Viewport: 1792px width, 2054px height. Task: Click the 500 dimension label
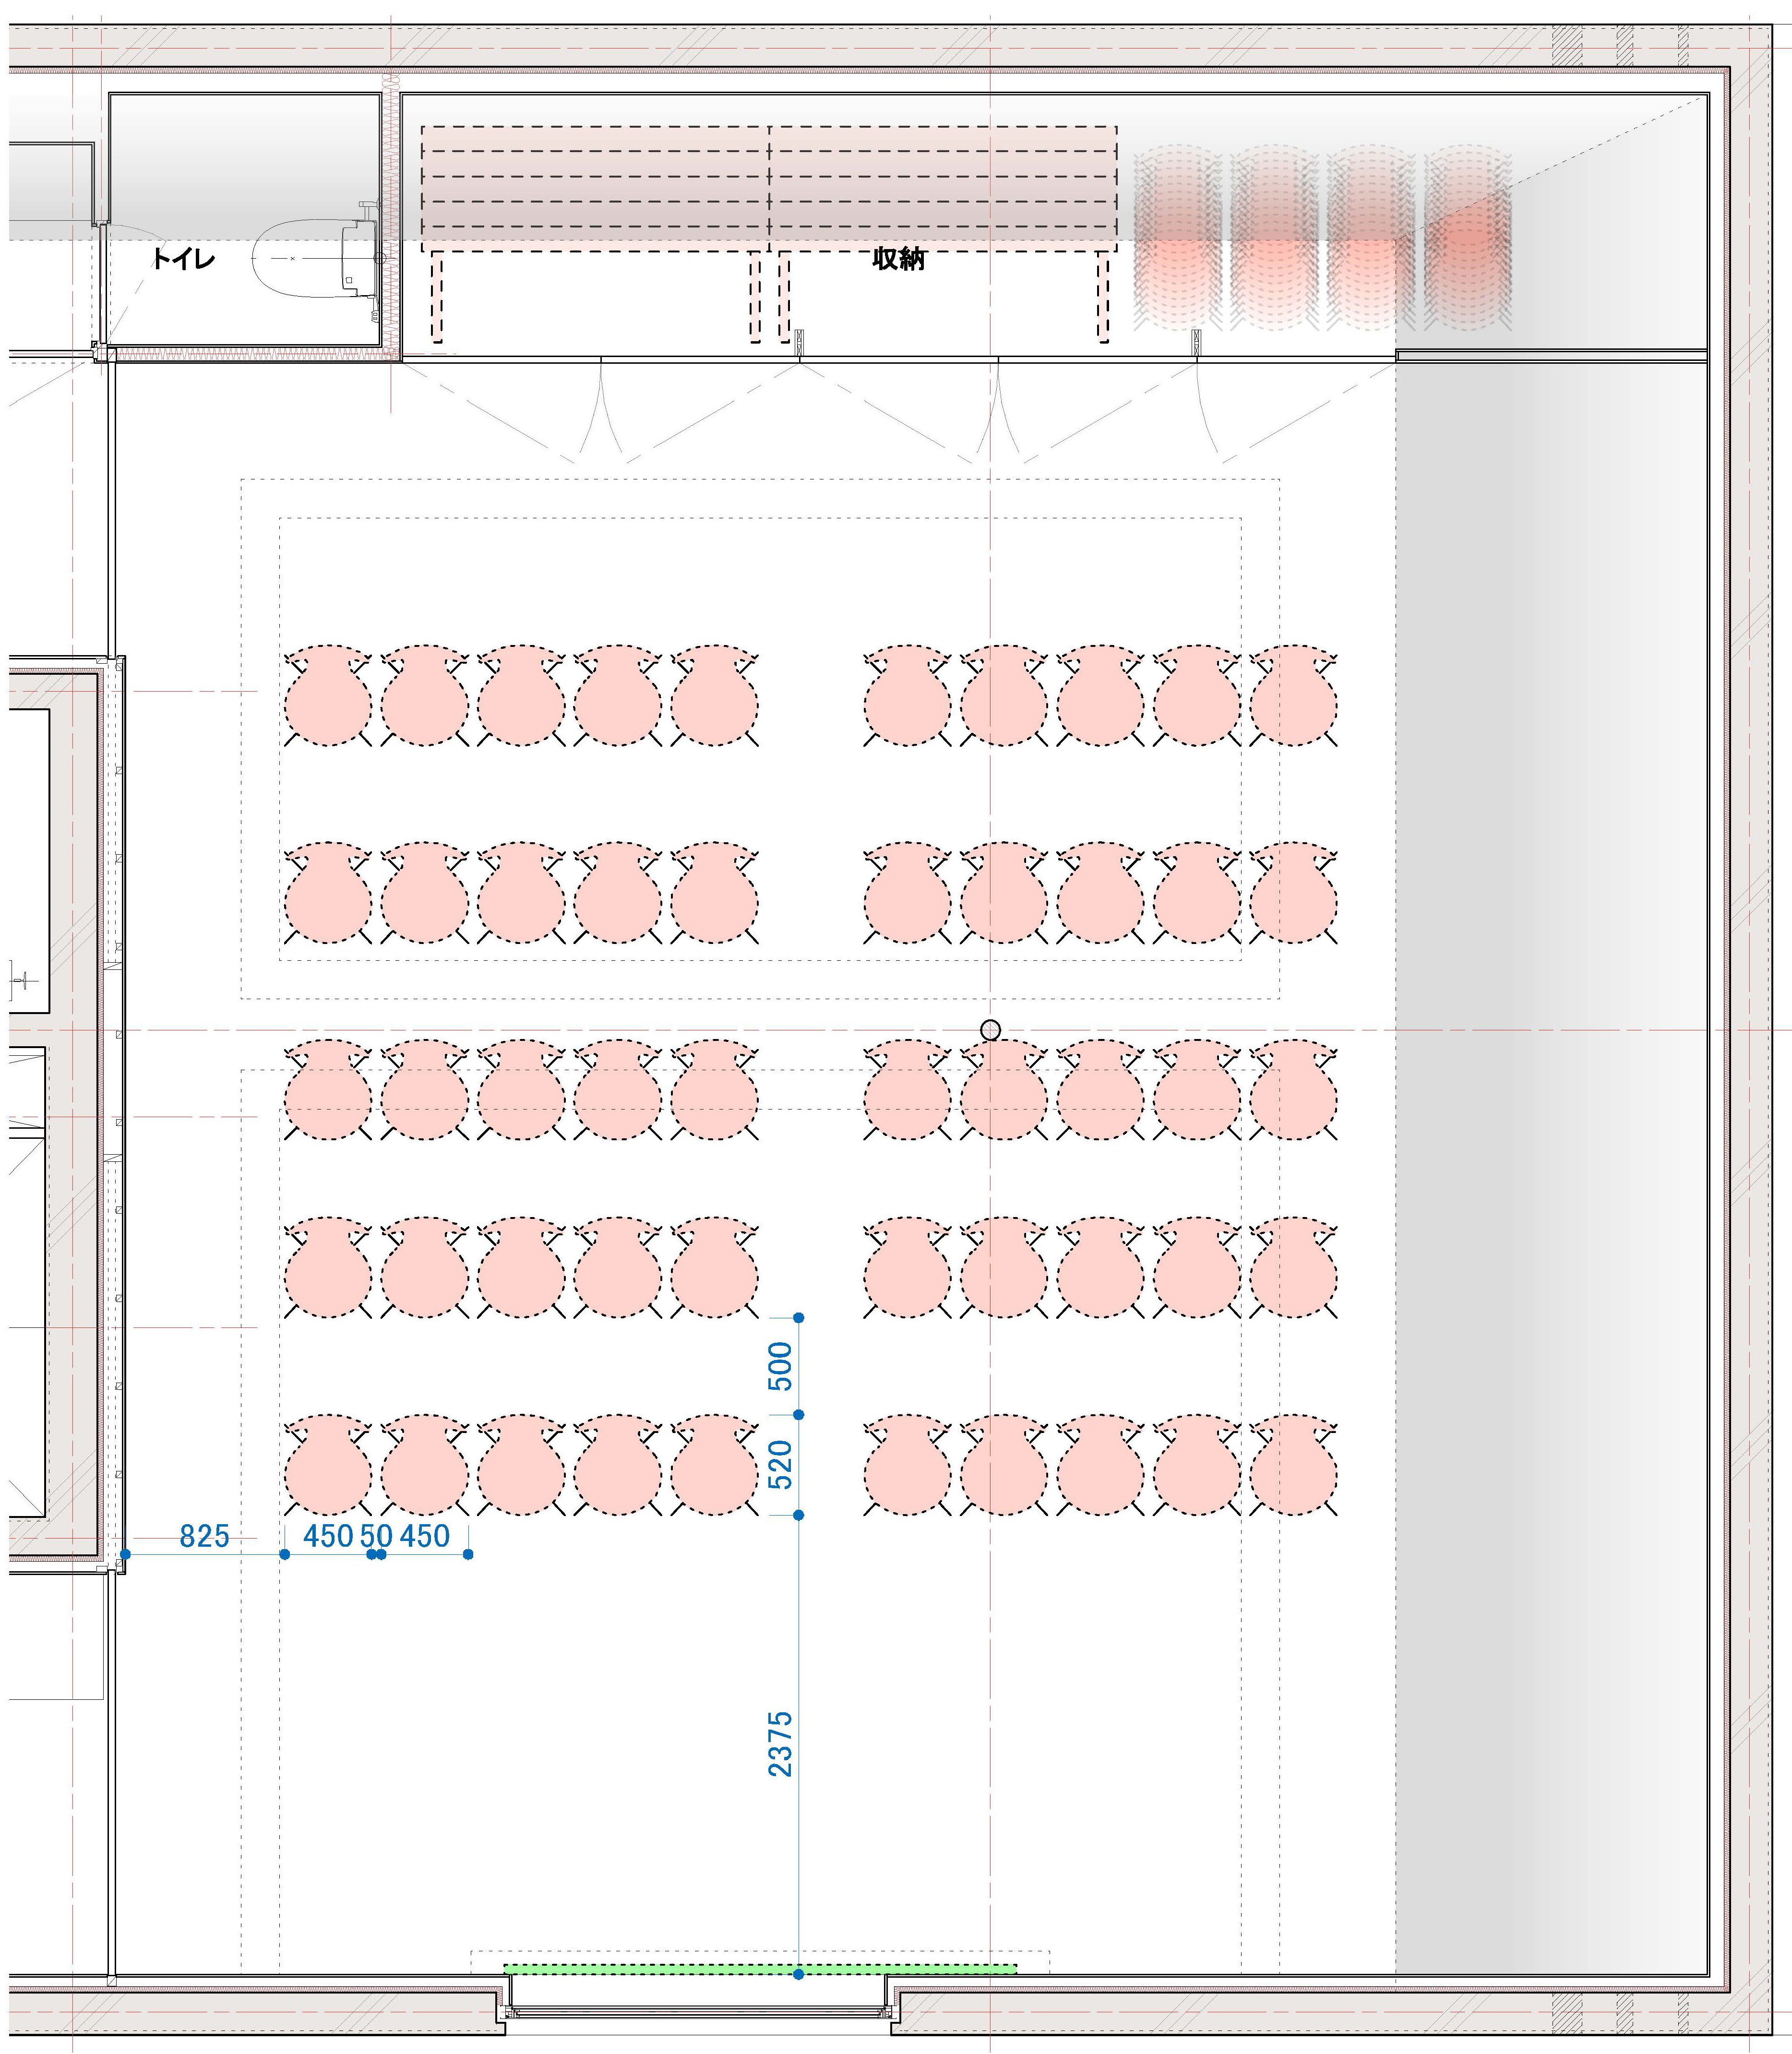[x=780, y=1366]
